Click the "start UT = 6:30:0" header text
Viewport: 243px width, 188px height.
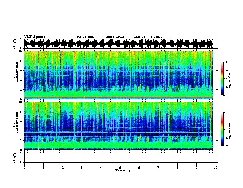point(148,37)
